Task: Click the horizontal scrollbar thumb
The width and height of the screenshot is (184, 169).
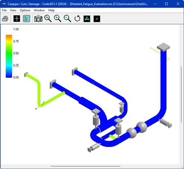Action: [x=85, y=166]
